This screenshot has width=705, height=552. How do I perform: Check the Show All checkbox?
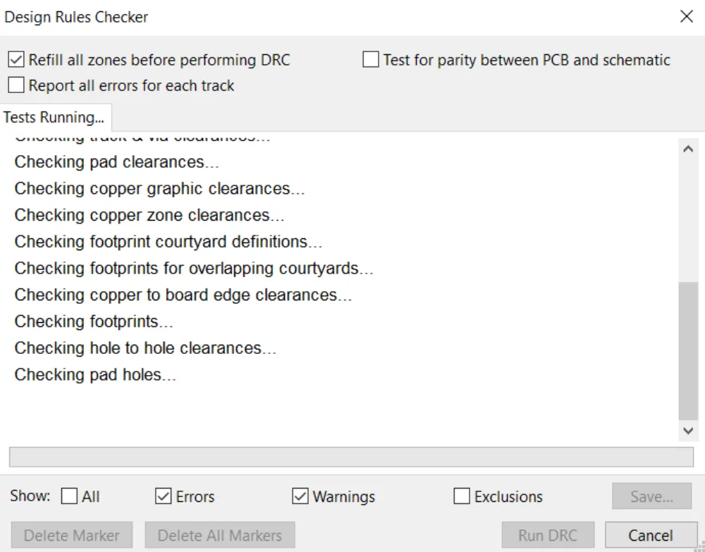[70, 497]
